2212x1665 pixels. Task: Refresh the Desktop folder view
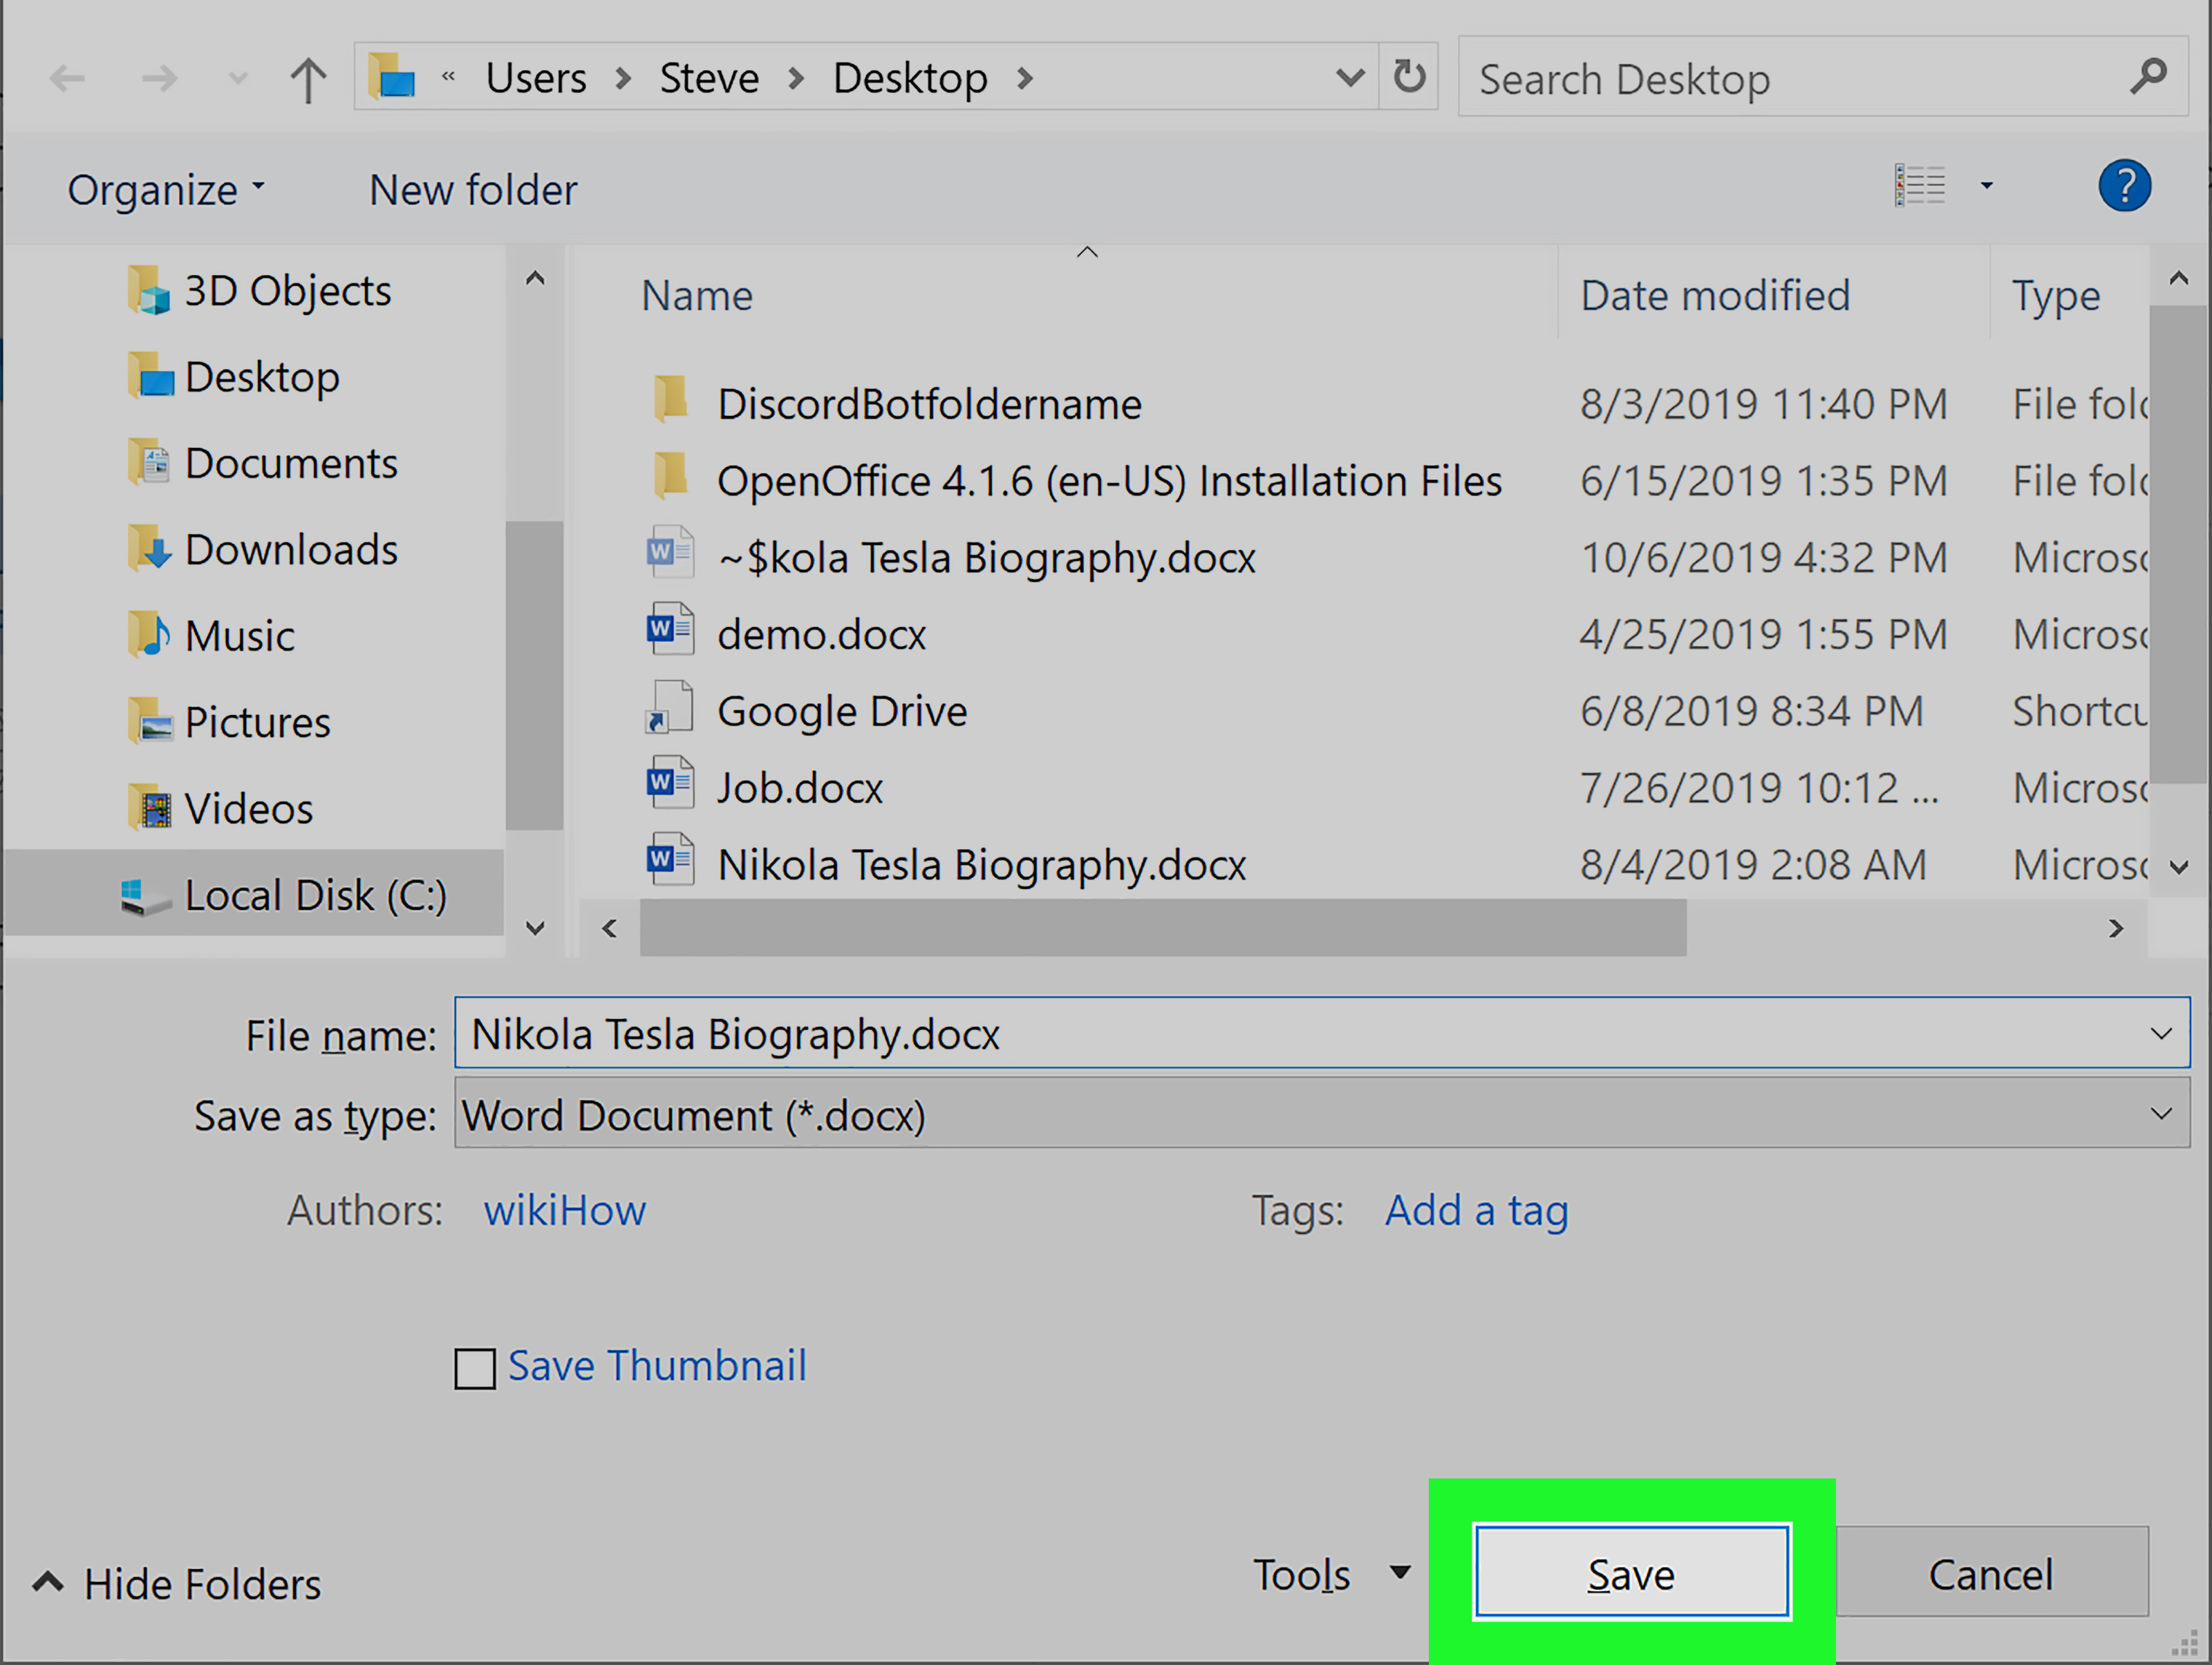click(x=1409, y=77)
